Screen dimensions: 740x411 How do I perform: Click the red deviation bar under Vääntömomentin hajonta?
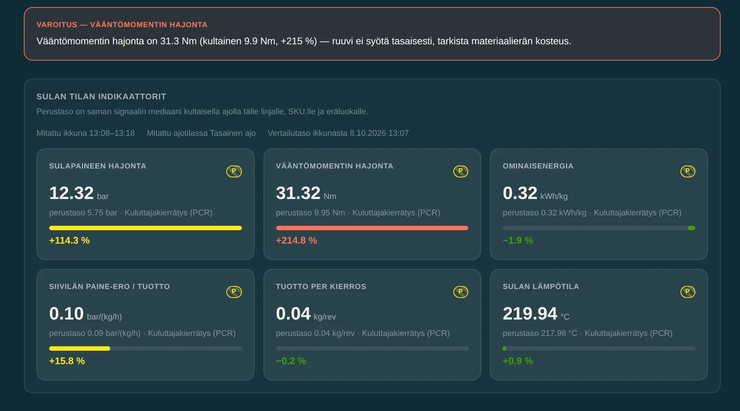(x=372, y=228)
